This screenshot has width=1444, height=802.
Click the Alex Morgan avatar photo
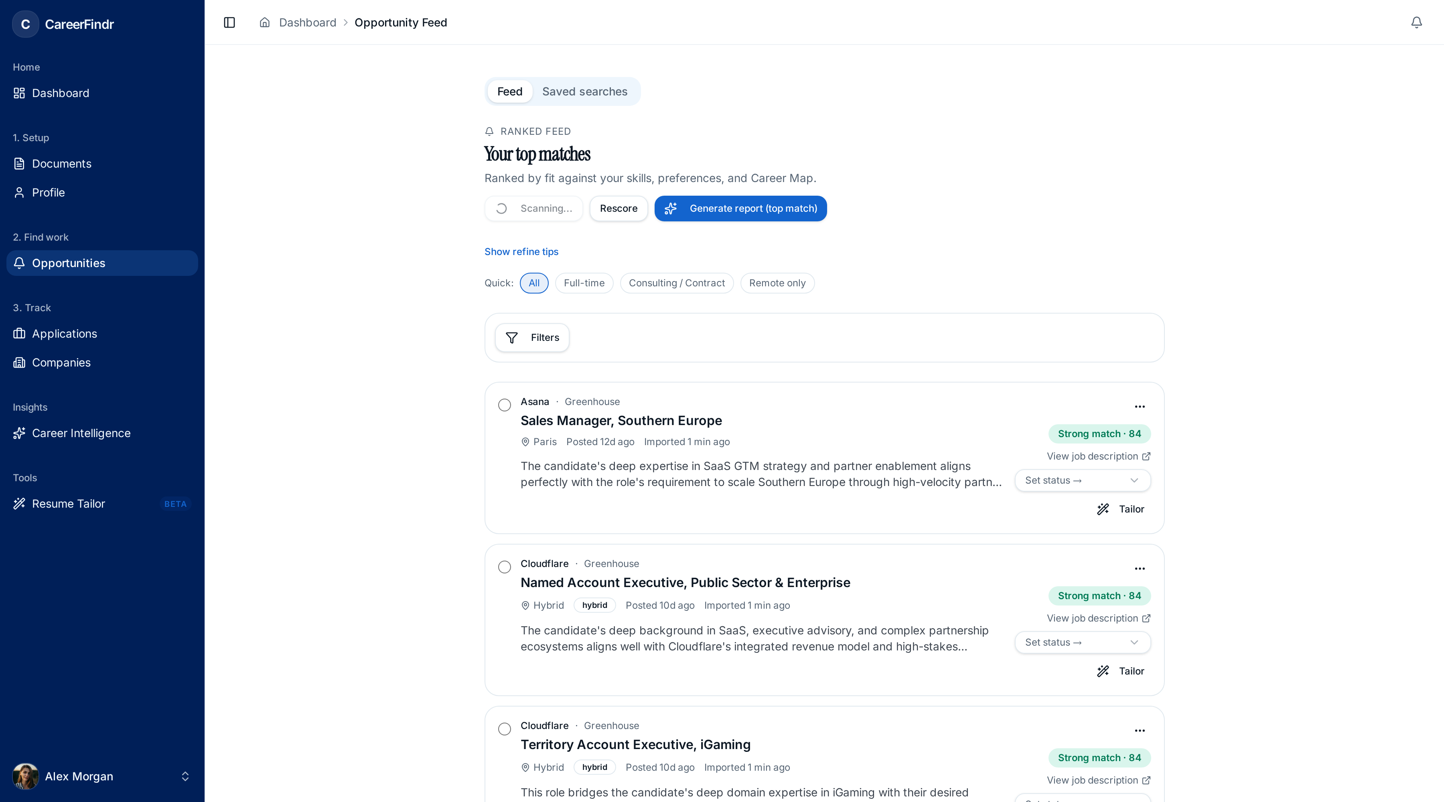(x=25, y=776)
